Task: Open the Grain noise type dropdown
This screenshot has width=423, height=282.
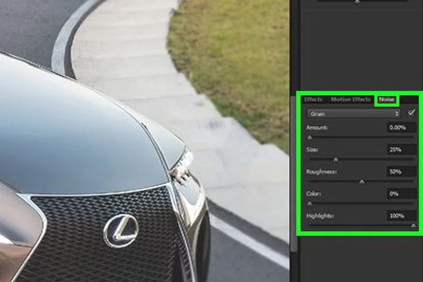Action: [x=355, y=114]
